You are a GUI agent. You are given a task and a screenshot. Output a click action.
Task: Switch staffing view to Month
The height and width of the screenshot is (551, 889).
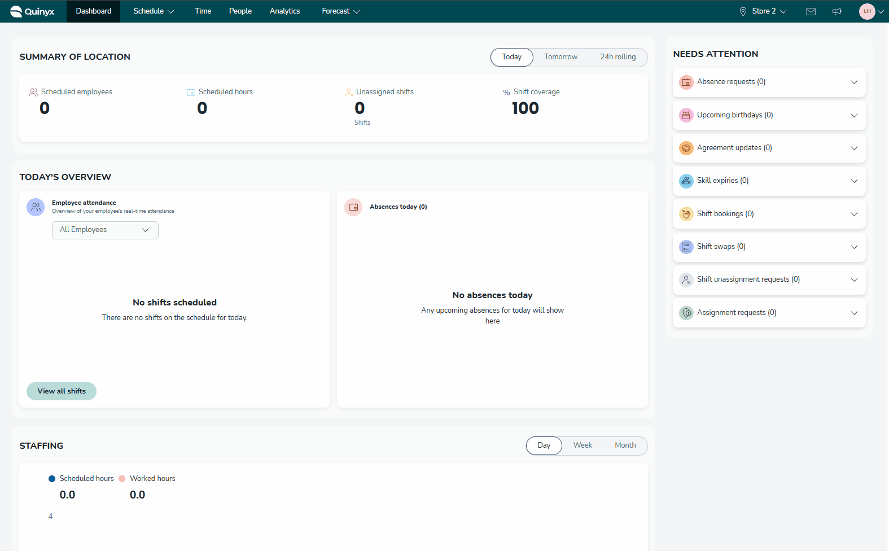click(625, 445)
